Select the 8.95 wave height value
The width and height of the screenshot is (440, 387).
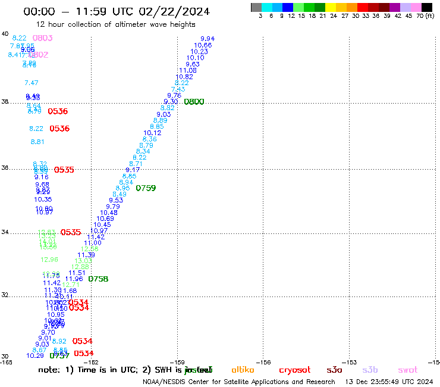coord(122,188)
